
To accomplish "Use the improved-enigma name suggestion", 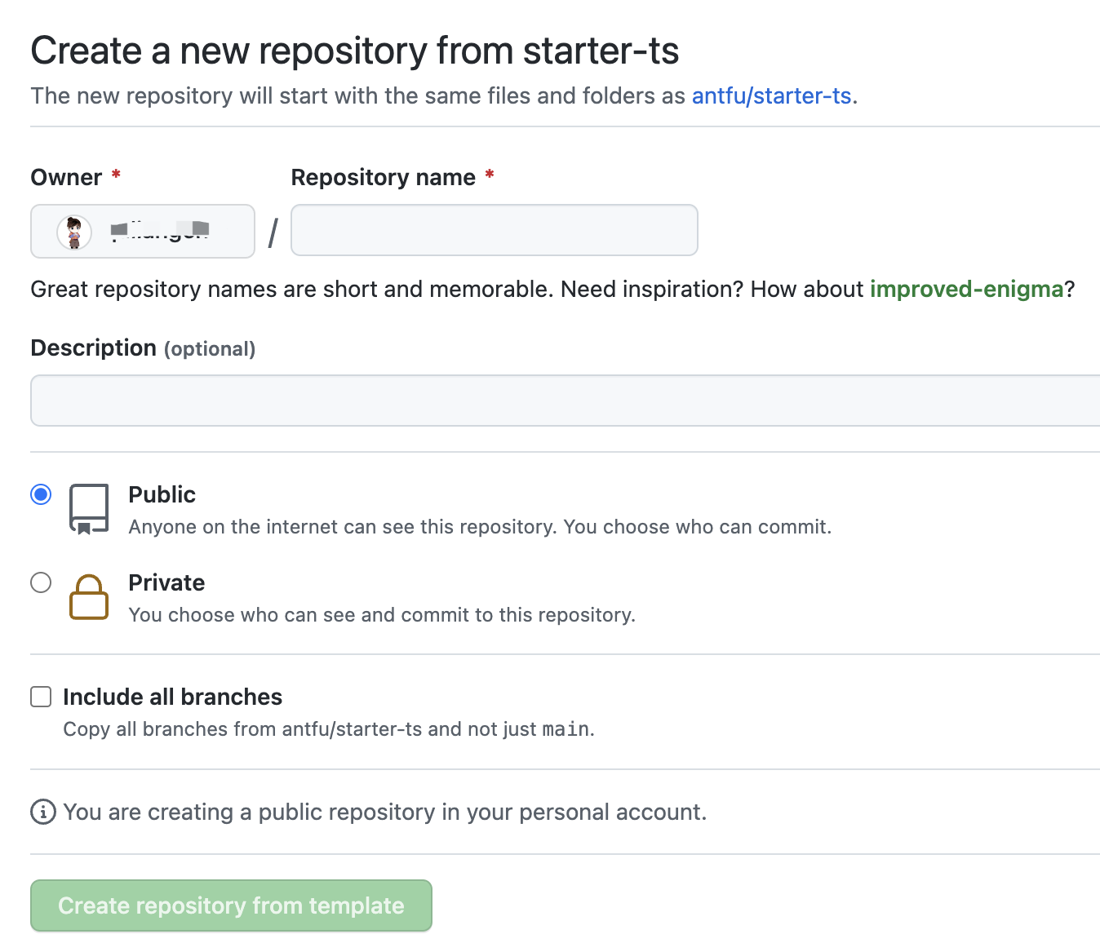I will pos(966,290).
